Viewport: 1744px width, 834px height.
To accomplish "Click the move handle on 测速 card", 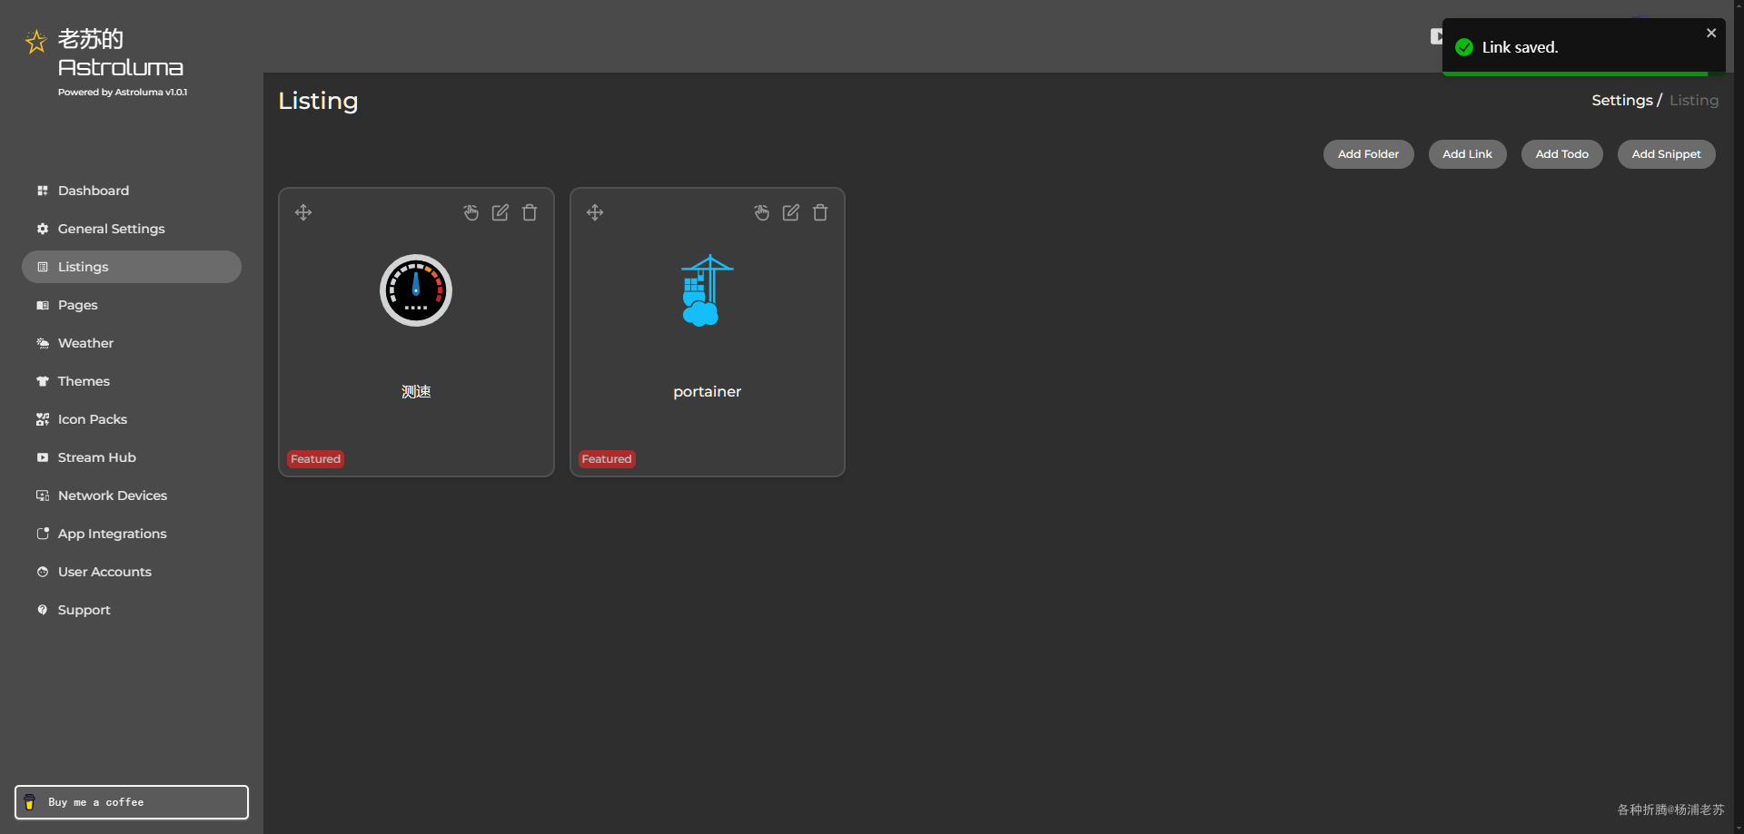I will [303, 212].
